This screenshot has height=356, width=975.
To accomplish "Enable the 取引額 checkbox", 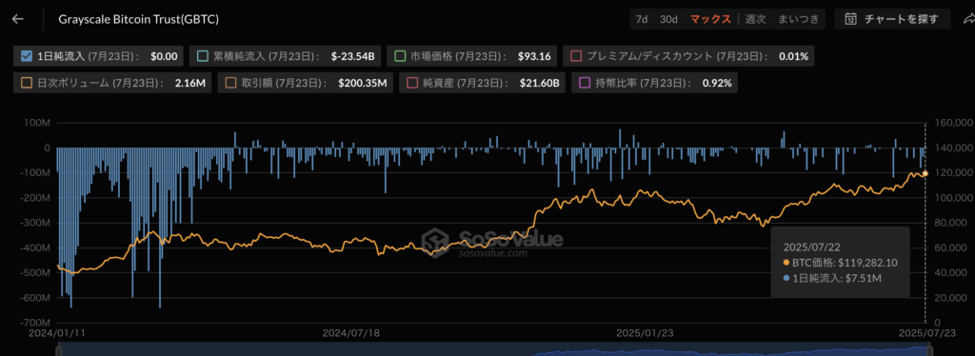I will pos(230,82).
